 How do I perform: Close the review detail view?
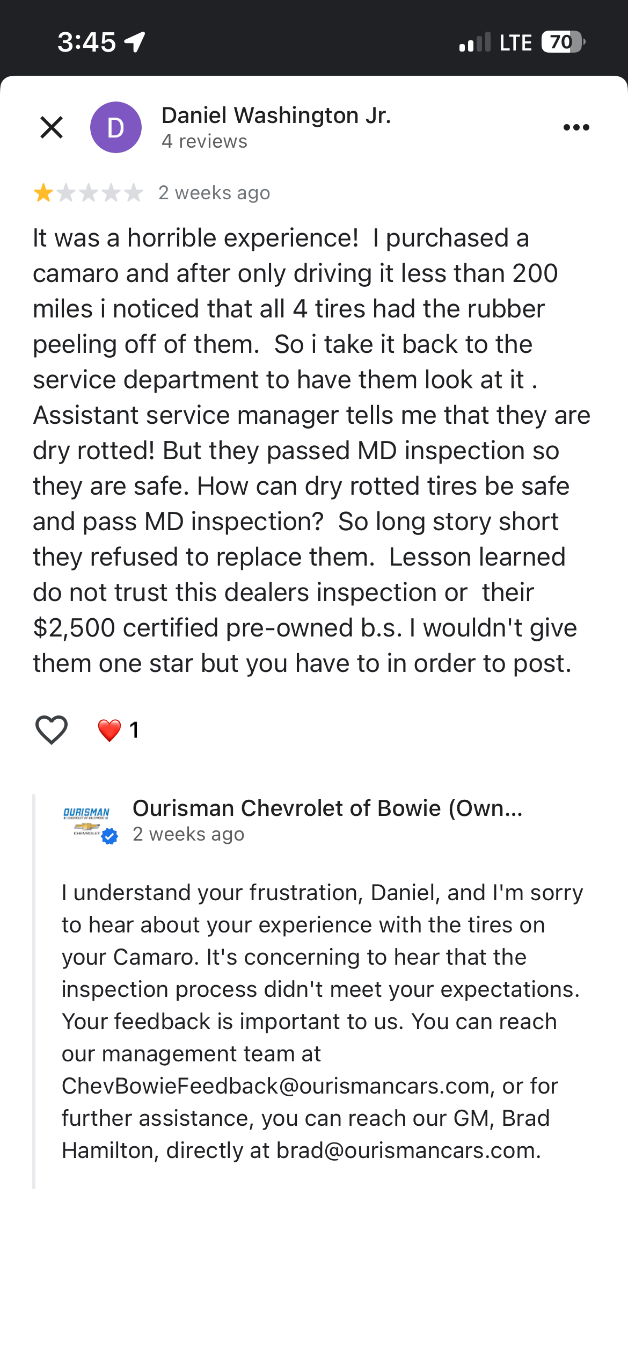52,127
